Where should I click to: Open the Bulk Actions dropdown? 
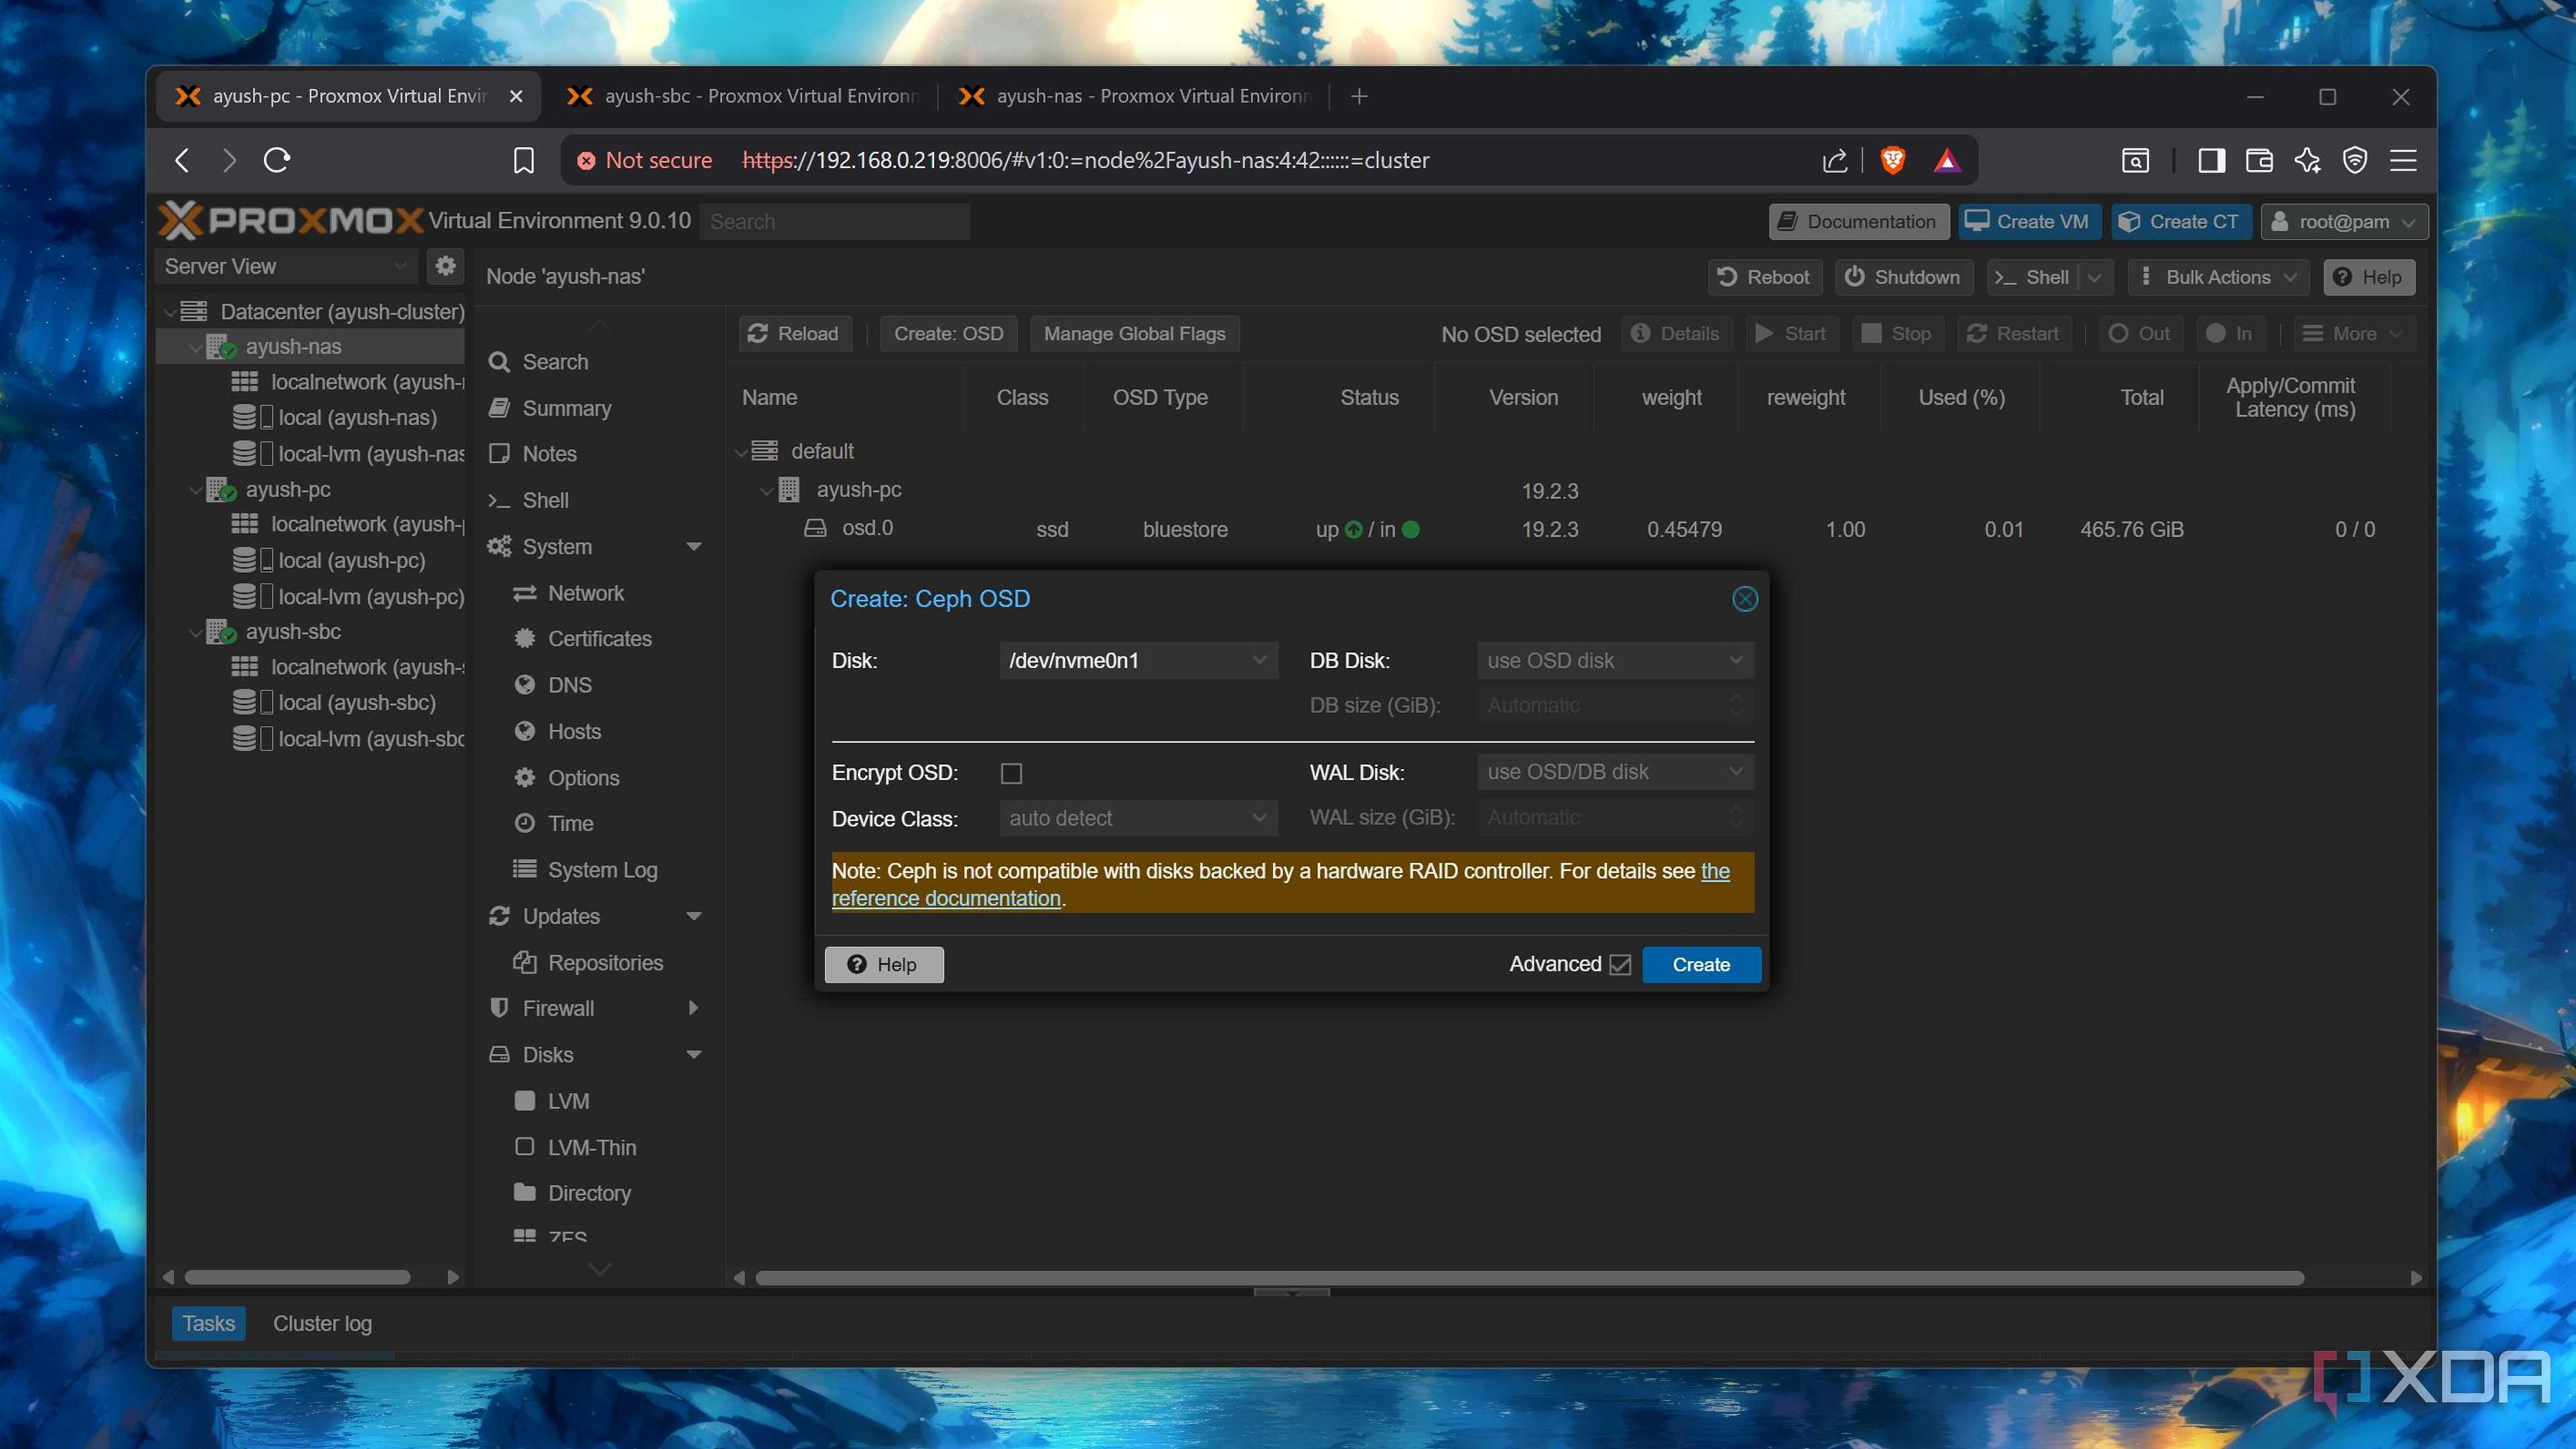point(2219,277)
